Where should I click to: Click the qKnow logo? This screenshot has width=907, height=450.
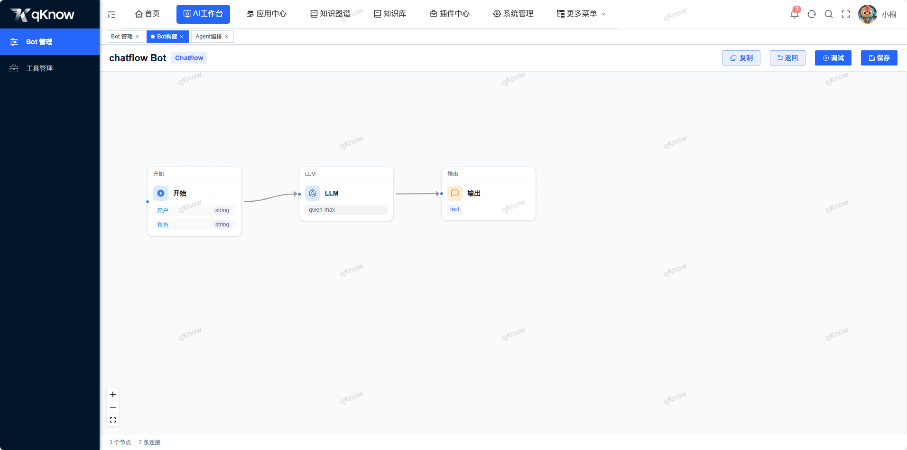tap(43, 15)
